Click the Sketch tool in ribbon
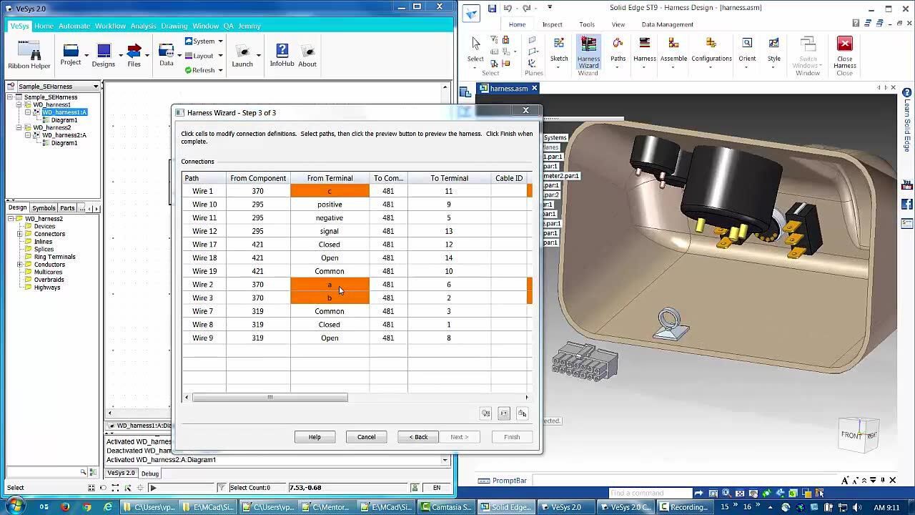The width and height of the screenshot is (915, 515). [559, 49]
